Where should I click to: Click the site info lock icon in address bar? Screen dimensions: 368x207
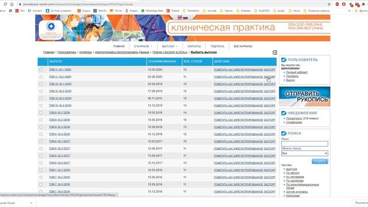coord(20,4)
